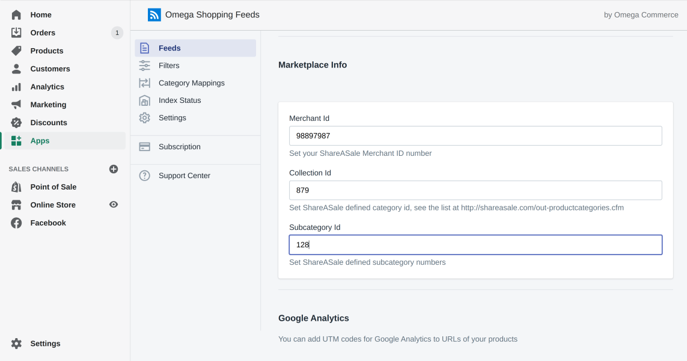Screen dimensions: 687x361
Task: Click into the Collection Id field
Action: click(x=475, y=190)
